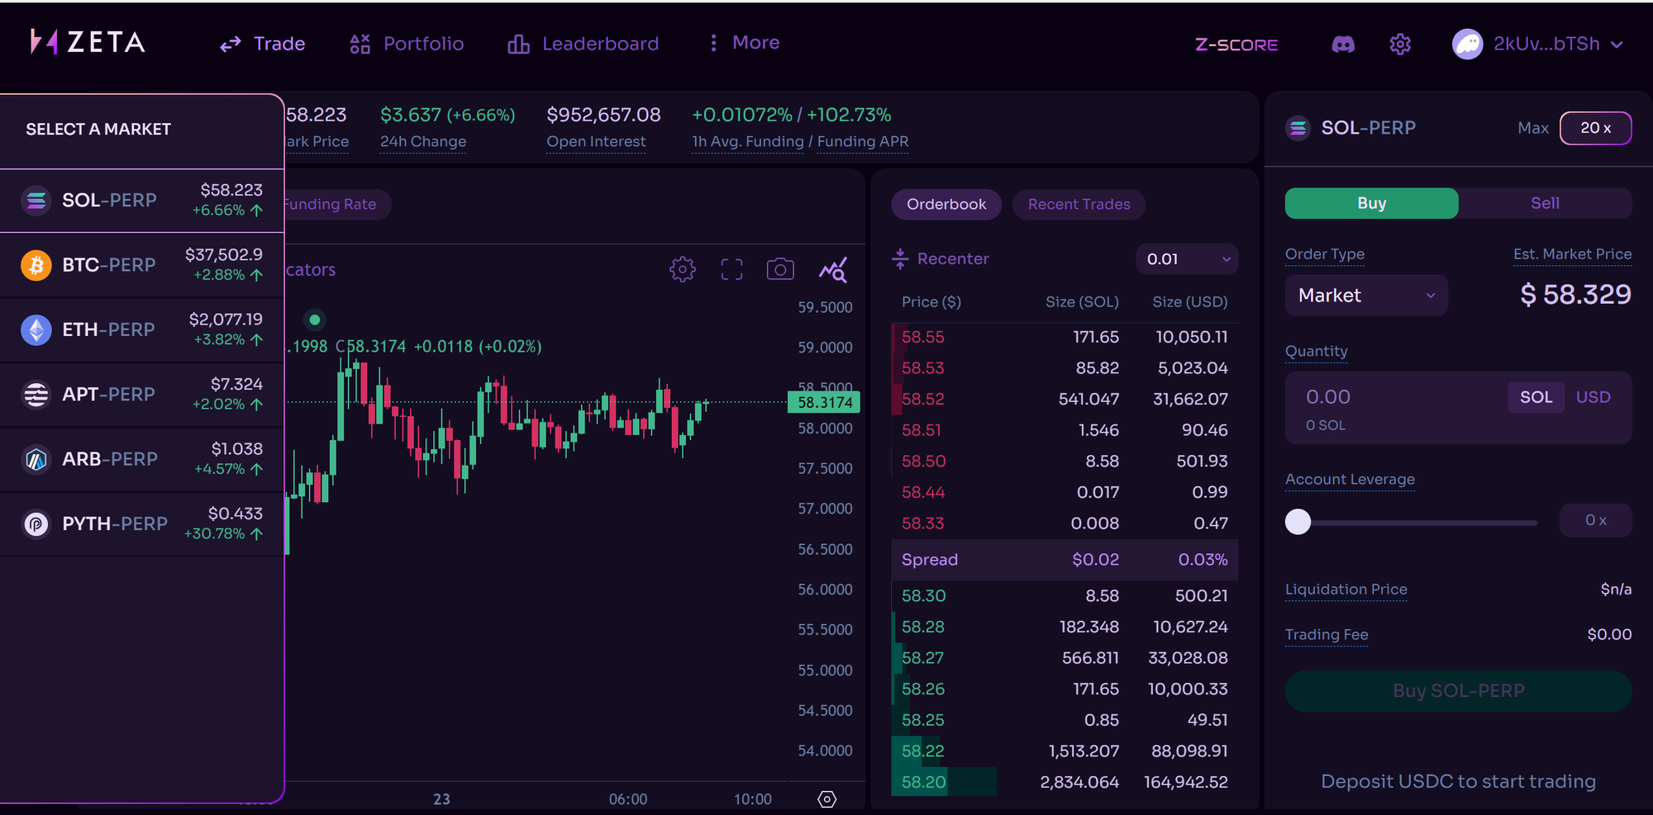Click the Account Leverage slider handle
The width and height of the screenshot is (1653, 815).
coord(1298,521)
